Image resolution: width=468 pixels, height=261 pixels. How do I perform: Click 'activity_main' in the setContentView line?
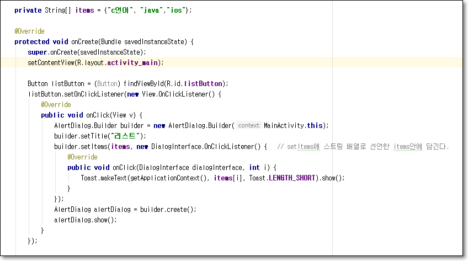point(132,63)
